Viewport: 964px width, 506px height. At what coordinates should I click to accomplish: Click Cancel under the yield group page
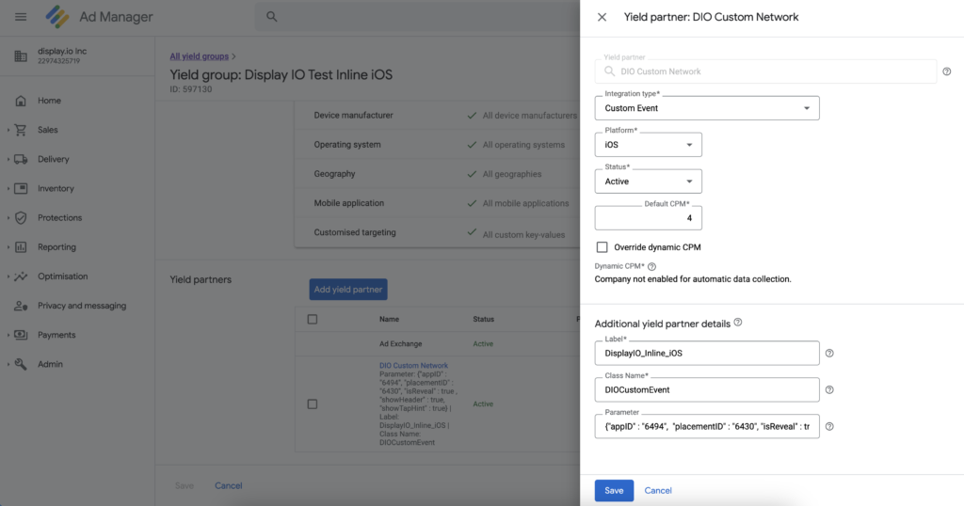(x=228, y=485)
